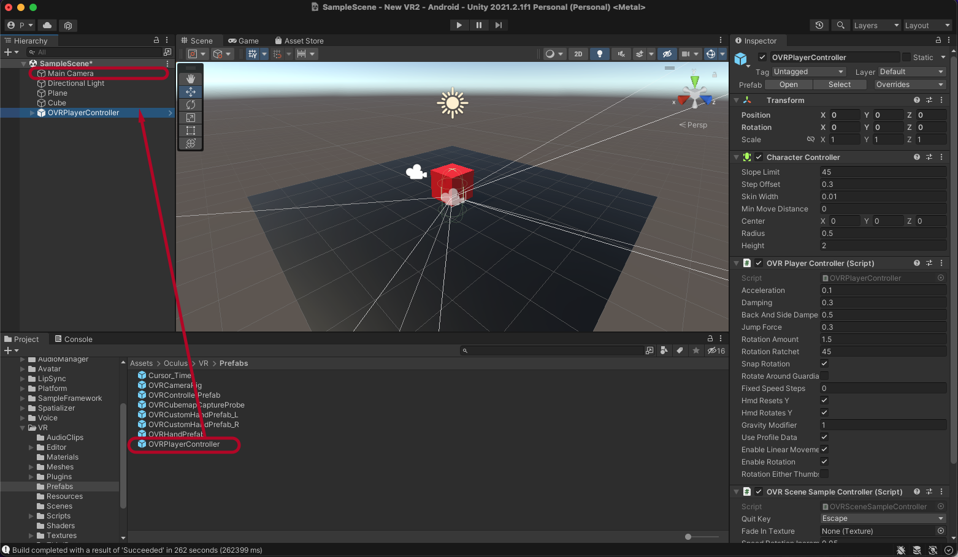The width and height of the screenshot is (958, 557).
Task: Click the Pause button in the toolbar
Action: pyautogui.click(x=478, y=25)
